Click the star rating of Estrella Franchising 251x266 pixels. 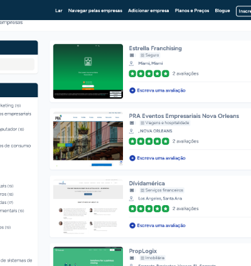click(149, 73)
